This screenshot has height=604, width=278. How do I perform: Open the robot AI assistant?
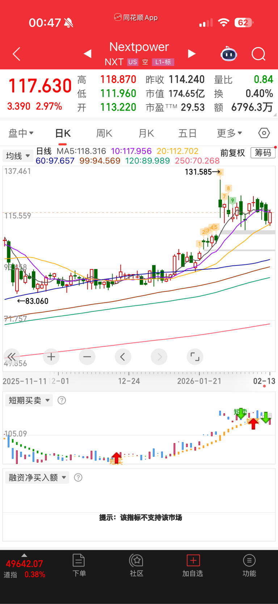(229, 54)
